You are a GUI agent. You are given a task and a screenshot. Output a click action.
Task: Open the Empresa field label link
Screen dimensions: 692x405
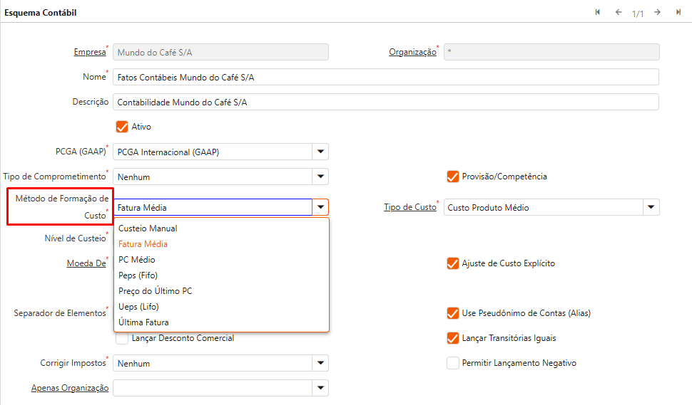(89, 52)
